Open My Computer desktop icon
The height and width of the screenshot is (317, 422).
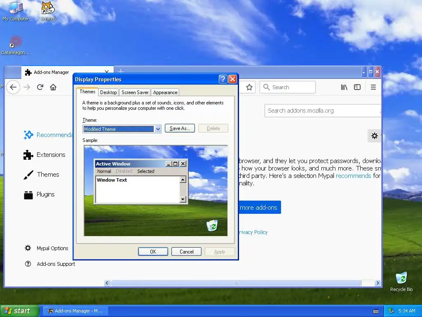point(16,11)
